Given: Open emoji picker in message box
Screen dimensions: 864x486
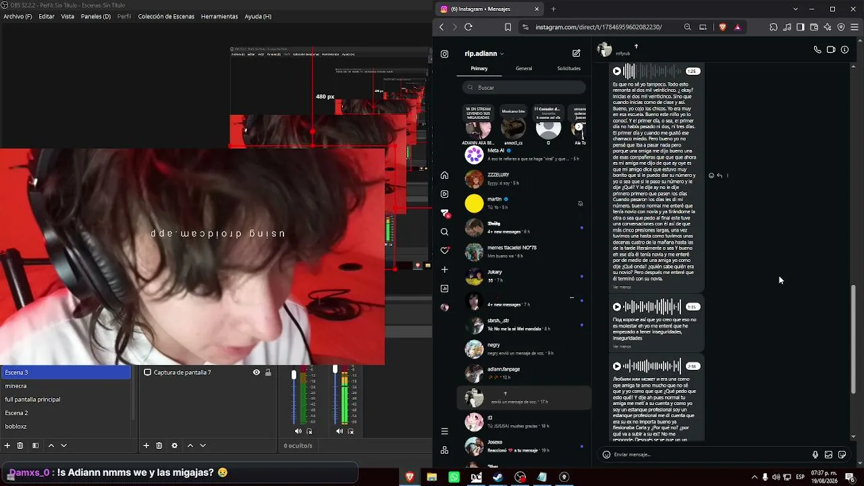Looking at the screenshot, I should (606, 454).
